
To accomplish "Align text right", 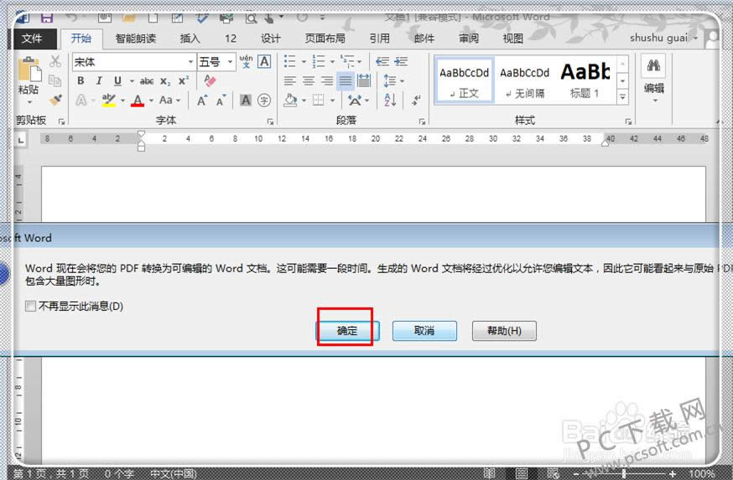I will tap(327, 80).
